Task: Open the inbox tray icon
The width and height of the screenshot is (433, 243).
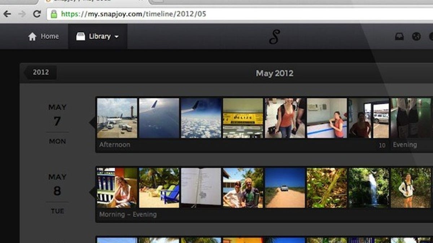Action: click(399, 36)
